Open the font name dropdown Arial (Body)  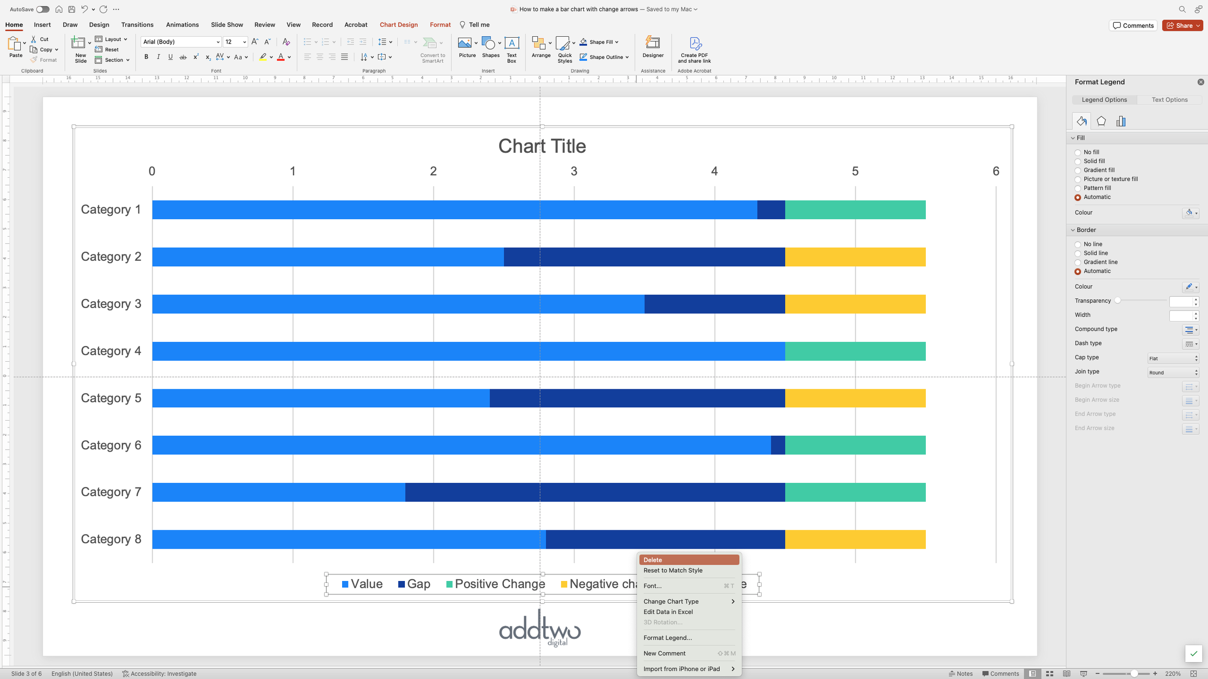[x=218, y=42]
